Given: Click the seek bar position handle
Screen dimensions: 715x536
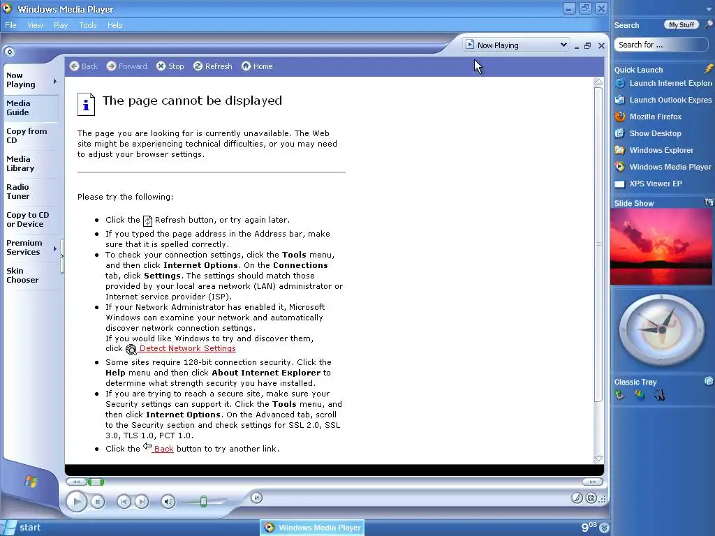Looking at the screenshot, I should coord(96,482).
